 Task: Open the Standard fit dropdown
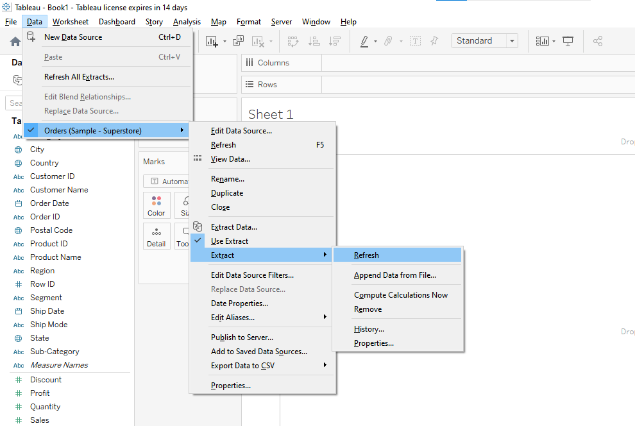point(485,41)
